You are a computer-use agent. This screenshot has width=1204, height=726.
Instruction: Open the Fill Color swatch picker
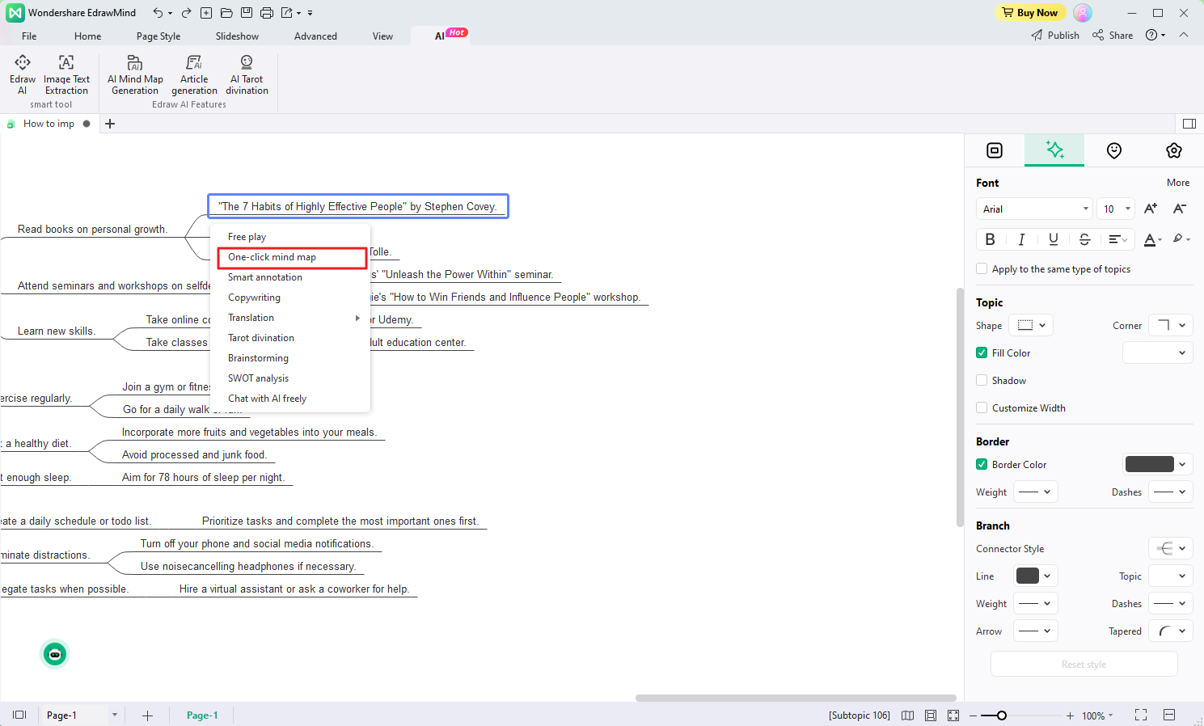click(1157, 352)
